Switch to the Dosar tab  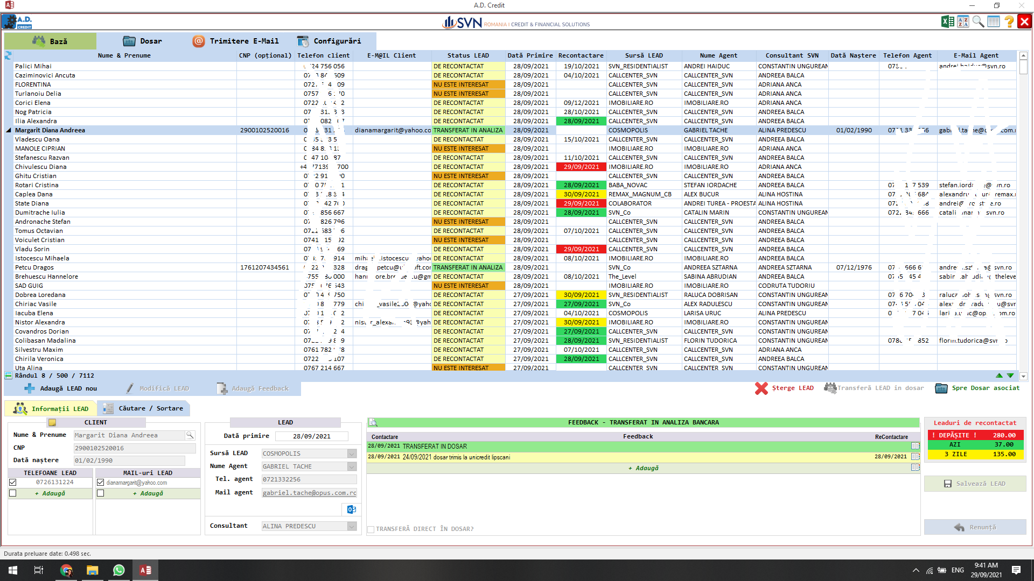click(x=143, y=41)
